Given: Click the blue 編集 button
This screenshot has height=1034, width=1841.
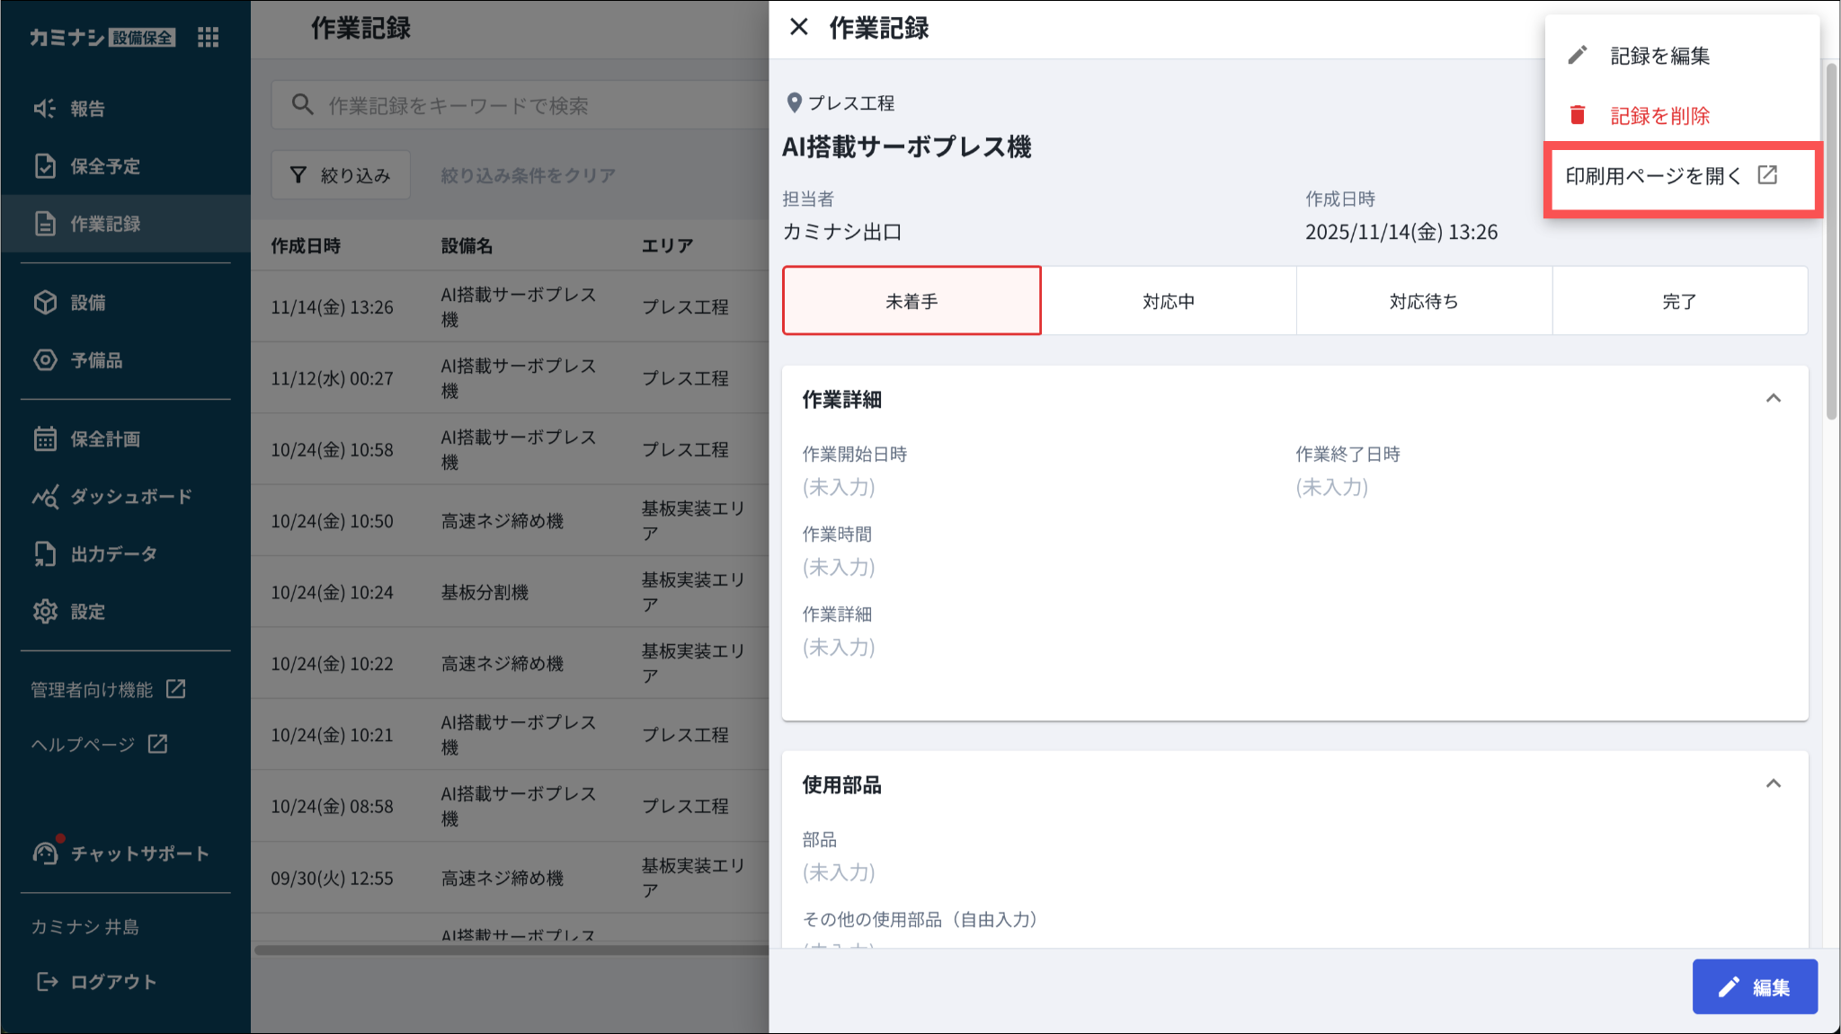Looking at the screenshot, I should 1754,987.
